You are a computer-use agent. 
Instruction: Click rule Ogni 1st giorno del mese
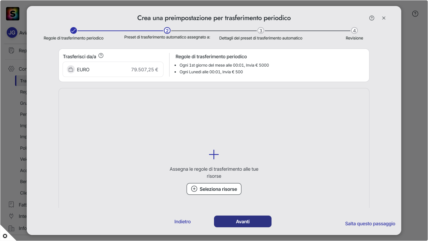(x=224, y=65)
